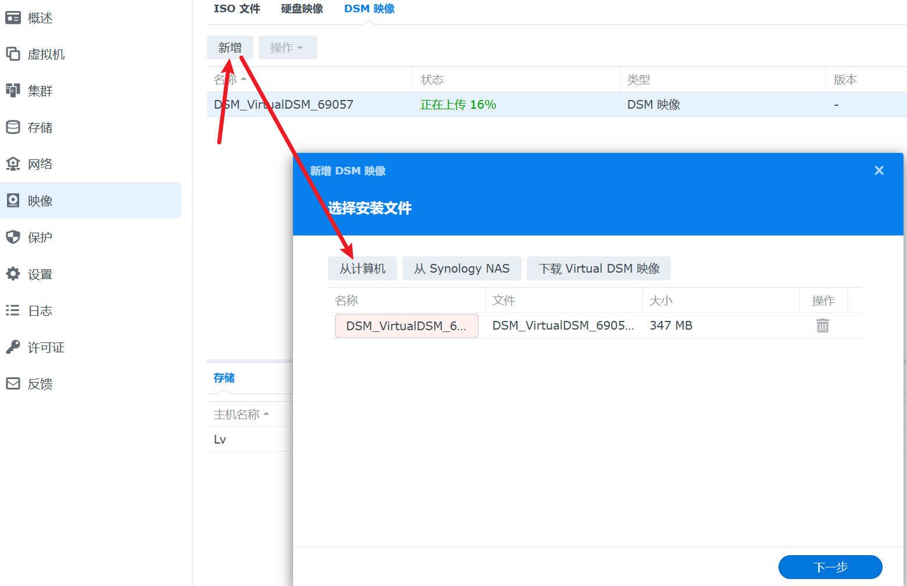Open the 存储 tab in the lower panel
The image size is (907, 586).
224,378
